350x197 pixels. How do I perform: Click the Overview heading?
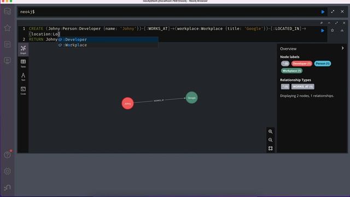pos(288,49)
